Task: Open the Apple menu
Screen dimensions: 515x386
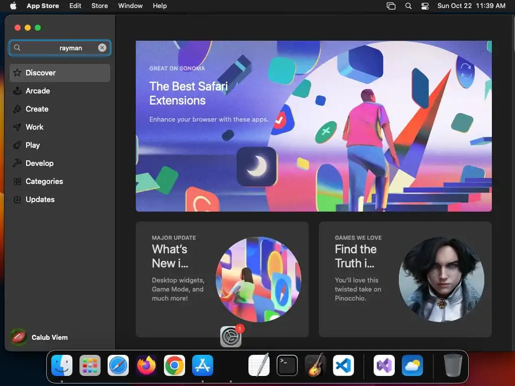Action: (x=13, y=6)
